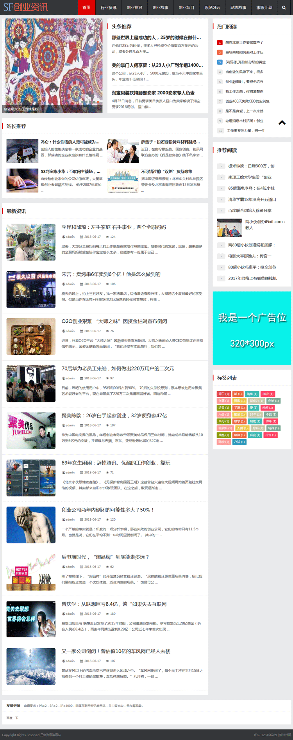Select the red 道口 (1) tag
This screenshot has width=293, height=740.
[x=223, y=394]
